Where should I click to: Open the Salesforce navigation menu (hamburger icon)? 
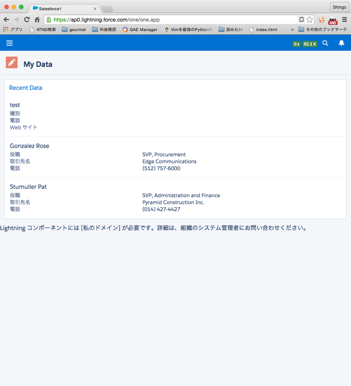pos(9,43)
